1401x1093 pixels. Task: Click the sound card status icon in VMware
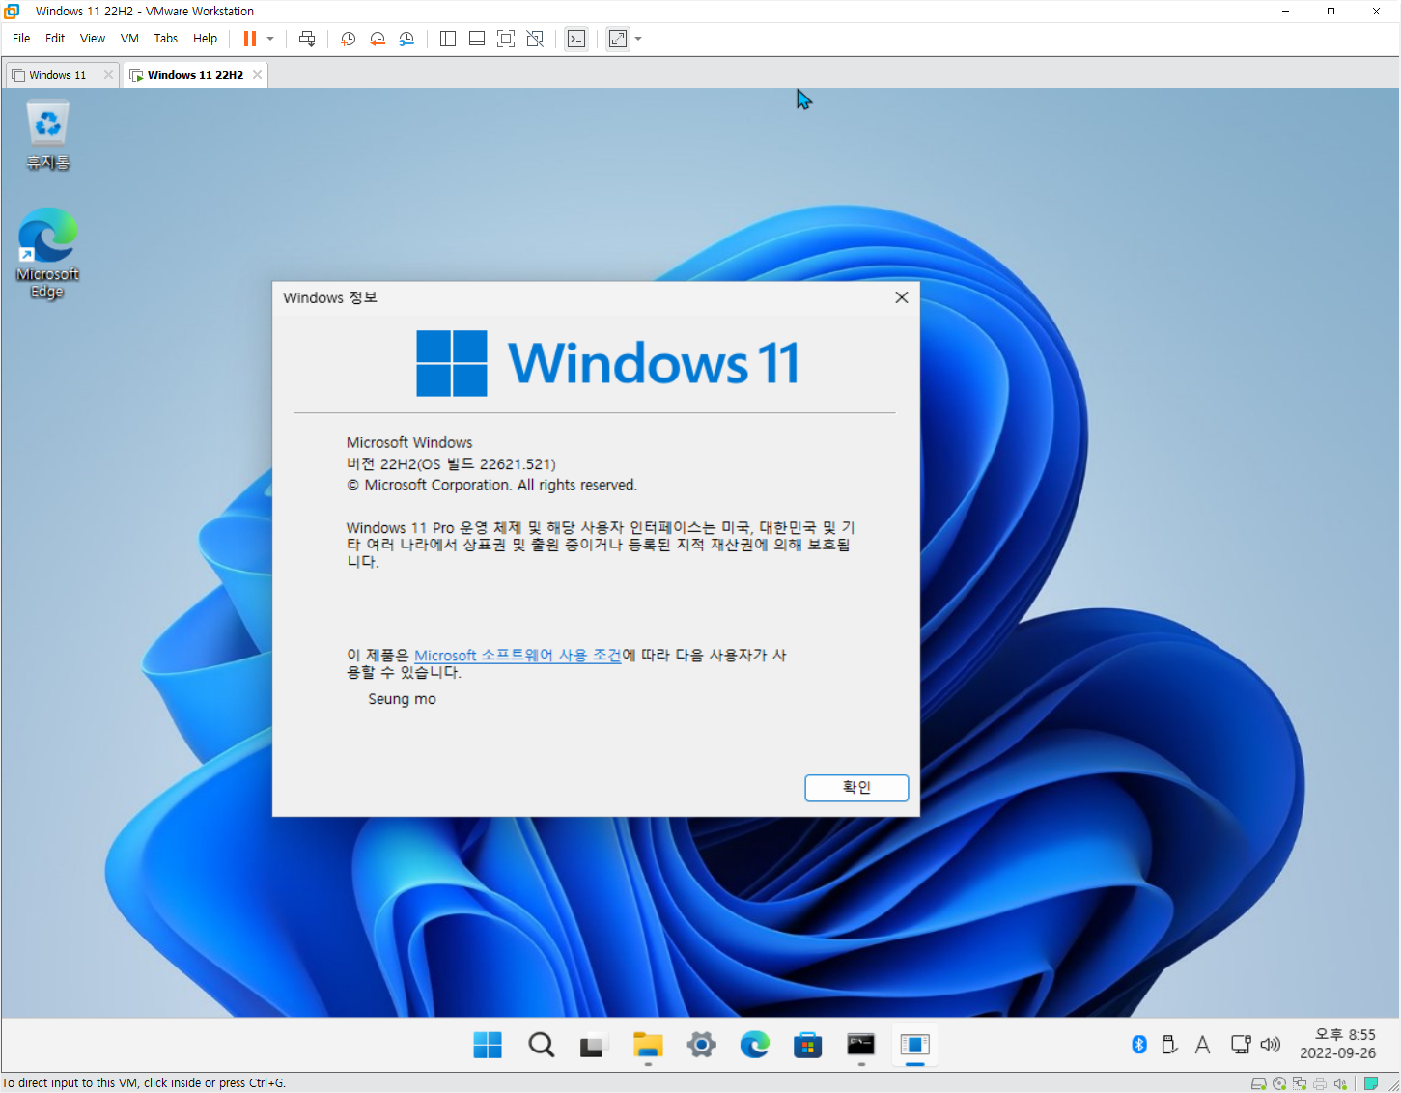pyautogui.click(x=1340, y=1083)
